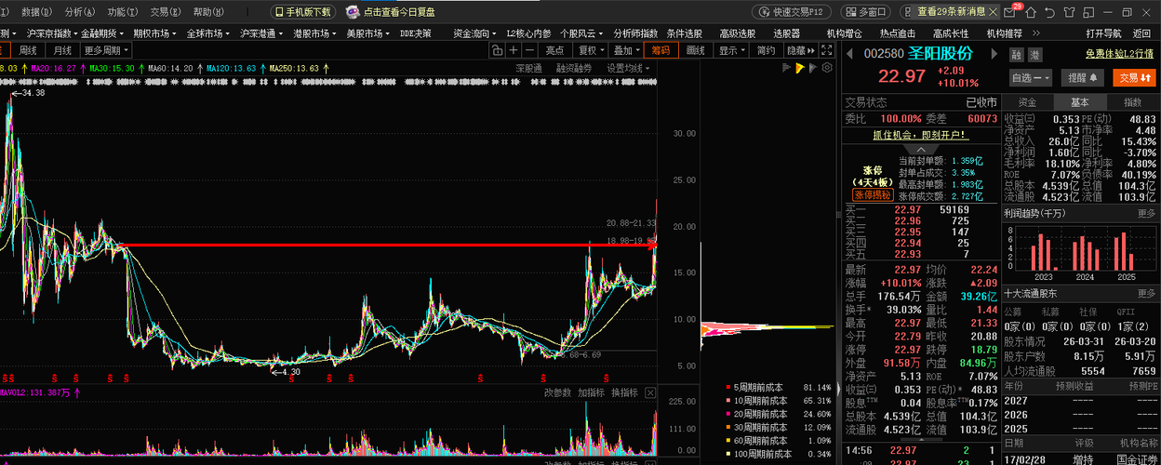This screenshot has width=1161, height=465.
Task: Click the undo back arrow icon
Action: 1050,12
